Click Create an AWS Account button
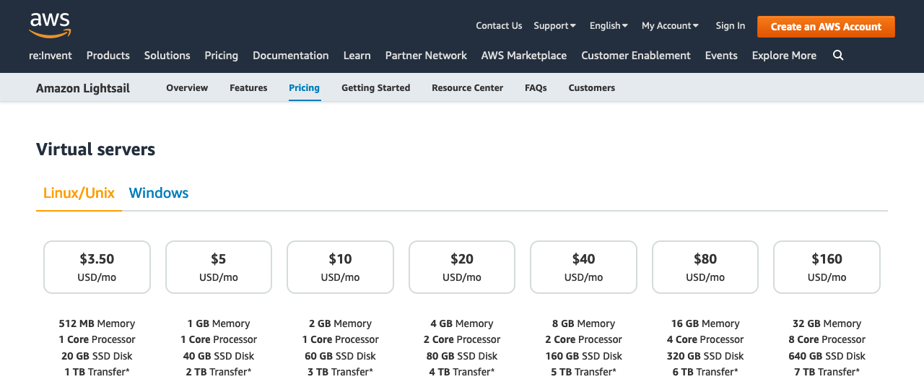Viewport: 924px width, 387px height. [x=826, y=27]
